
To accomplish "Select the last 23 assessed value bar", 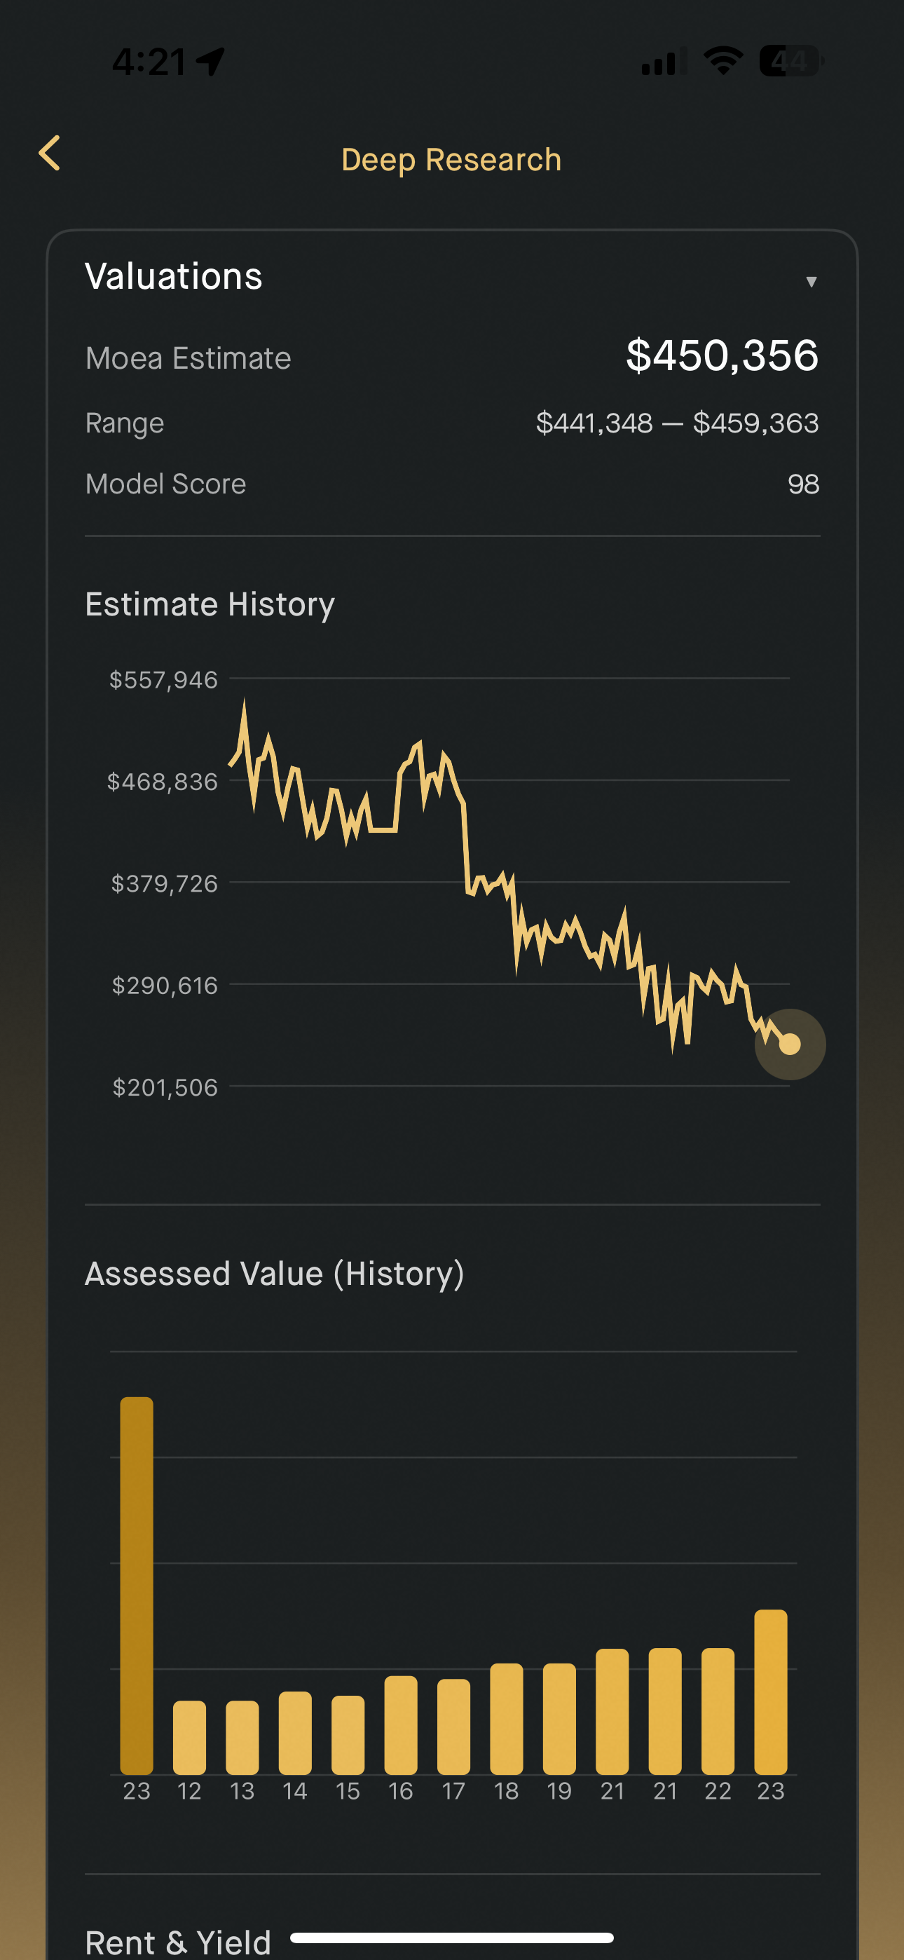I will click(x=771, y=1692).
